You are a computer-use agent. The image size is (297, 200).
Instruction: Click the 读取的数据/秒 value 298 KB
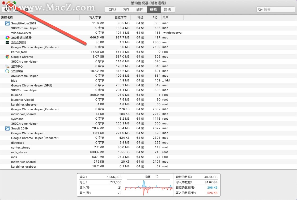click(212, 188)
